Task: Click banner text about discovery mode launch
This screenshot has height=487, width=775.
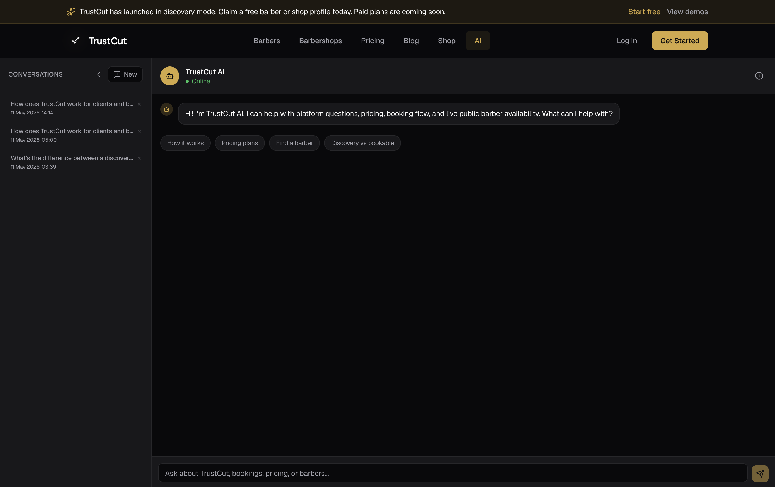Action: [262, 12]
